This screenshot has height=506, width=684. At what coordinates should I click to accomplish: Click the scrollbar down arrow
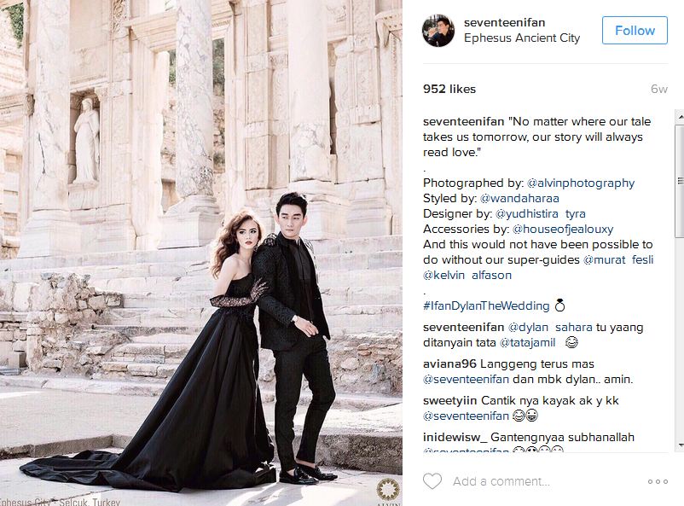point(680,445)
